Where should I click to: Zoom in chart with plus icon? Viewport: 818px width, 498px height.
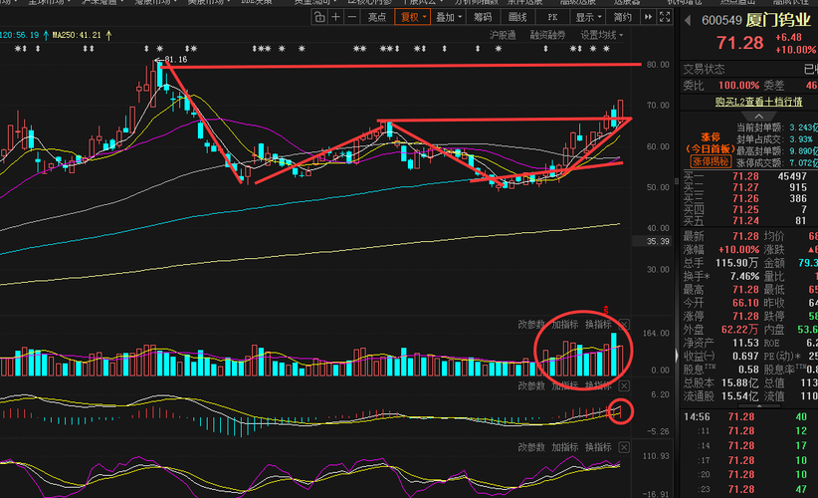335,17
